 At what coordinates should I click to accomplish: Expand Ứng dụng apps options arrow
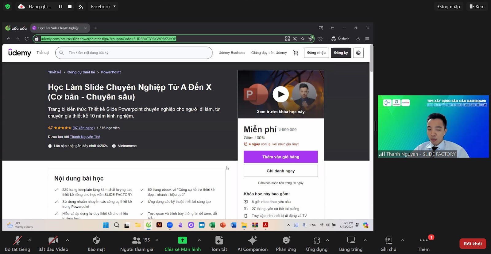pyautogui.click(x=327, y=240)
